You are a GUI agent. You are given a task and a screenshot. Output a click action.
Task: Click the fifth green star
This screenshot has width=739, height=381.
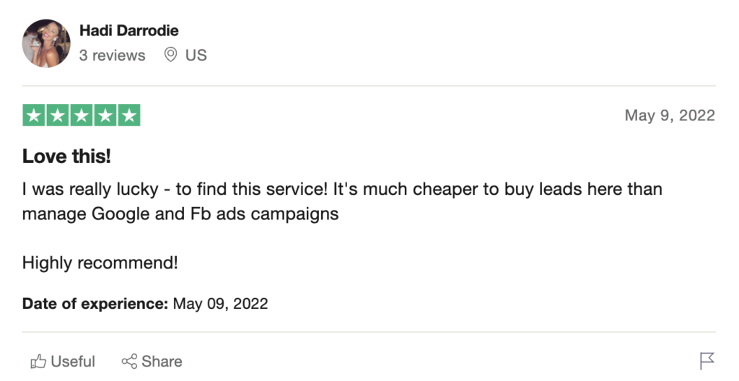(x=129, y=115)
